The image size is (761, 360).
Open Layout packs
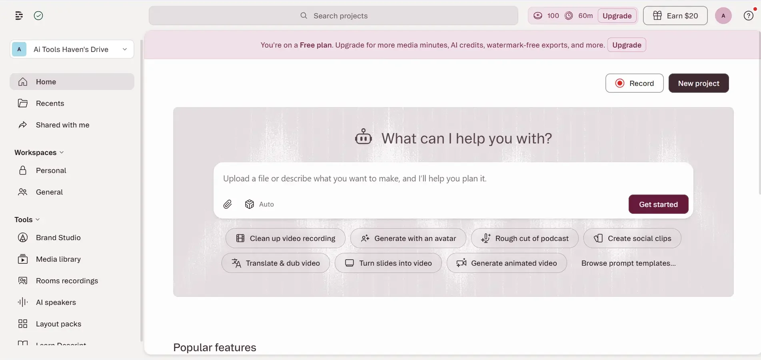[72, 324]
